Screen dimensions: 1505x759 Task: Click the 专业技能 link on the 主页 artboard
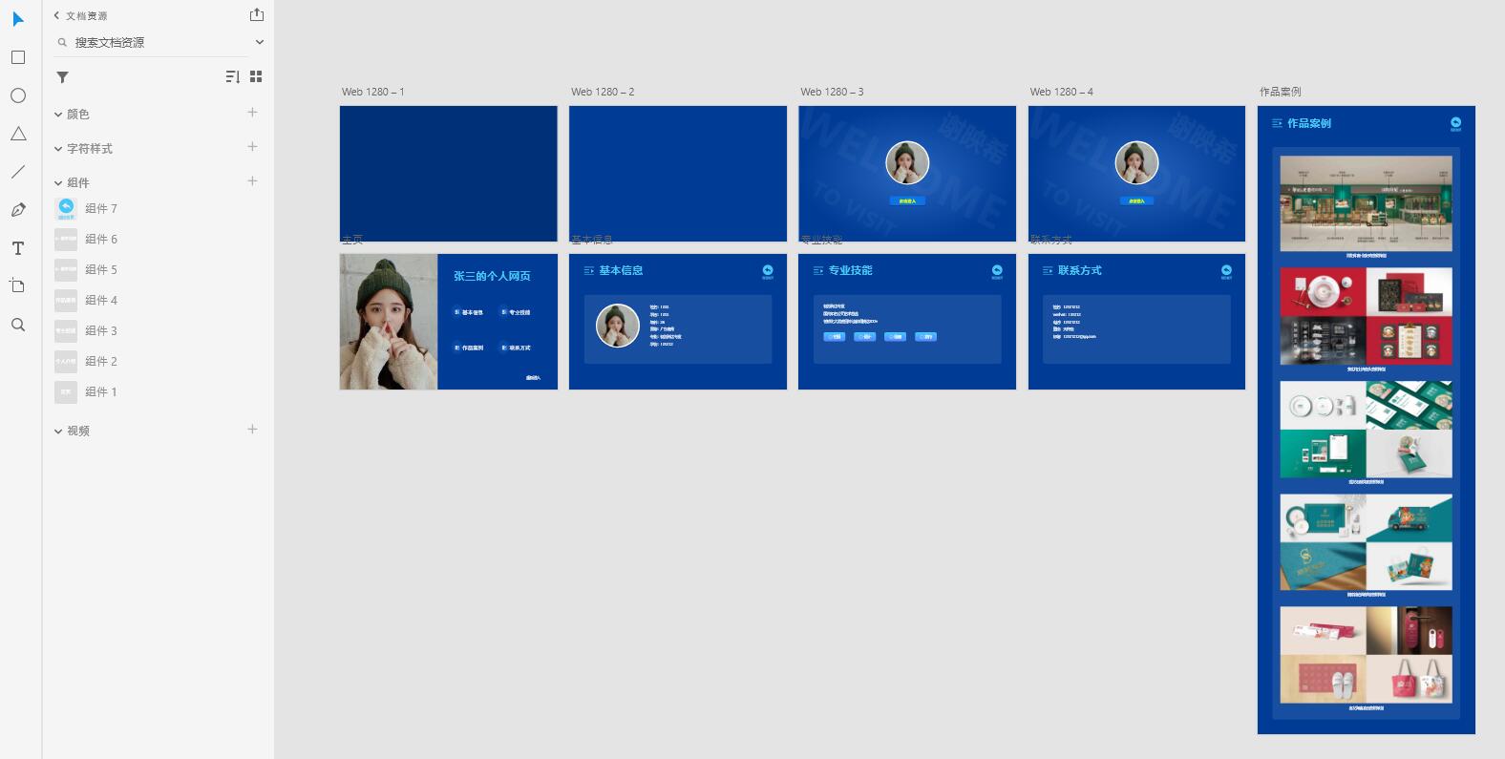[x=516, y=312]
